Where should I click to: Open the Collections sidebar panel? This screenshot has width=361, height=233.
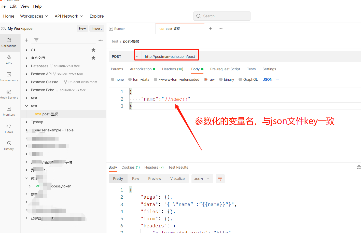coord(9,43)
